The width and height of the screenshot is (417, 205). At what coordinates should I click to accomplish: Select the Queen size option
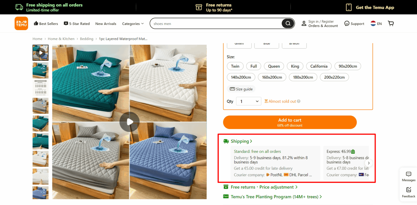(x=274, y=66)
